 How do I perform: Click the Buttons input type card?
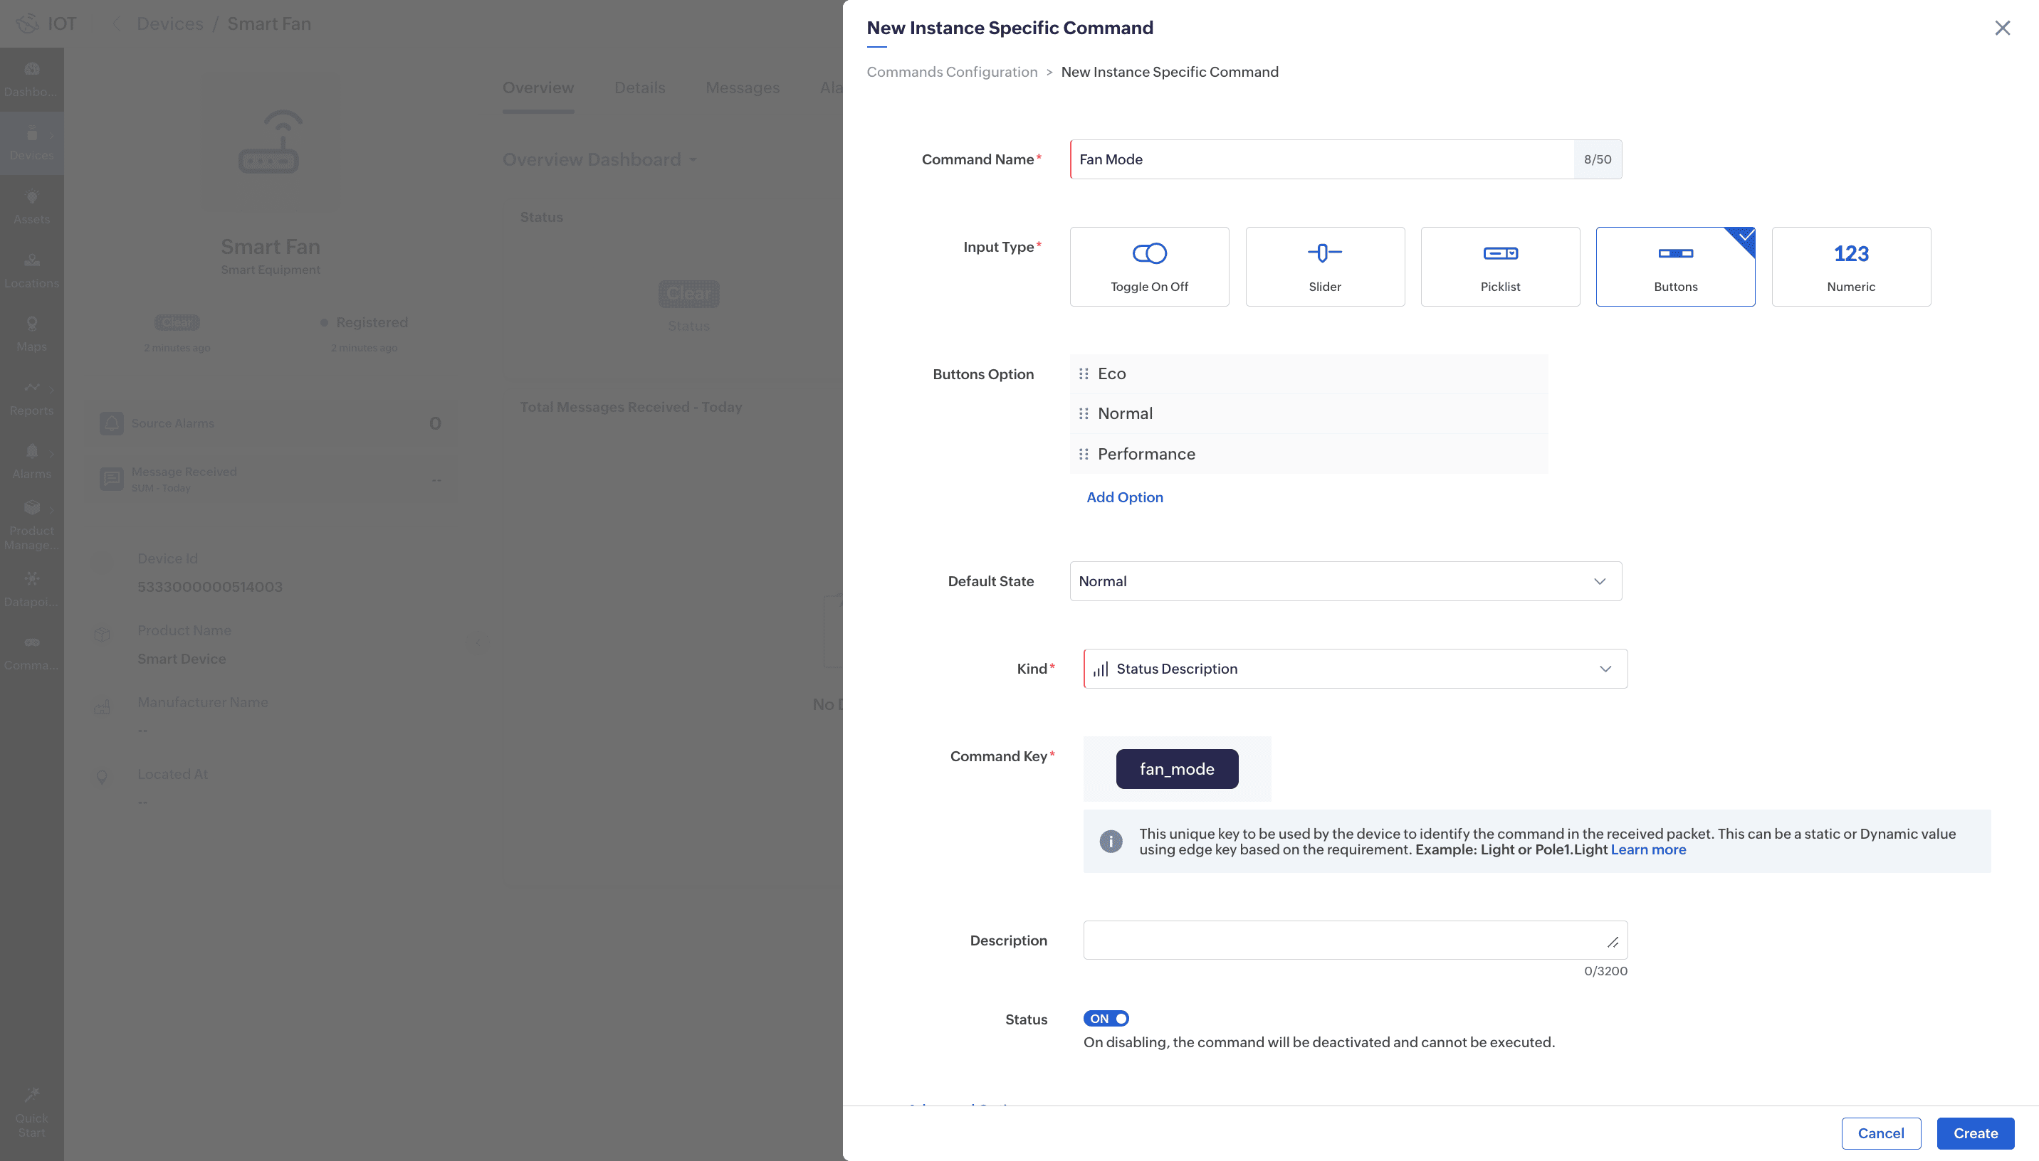(x=1675, y=266)
